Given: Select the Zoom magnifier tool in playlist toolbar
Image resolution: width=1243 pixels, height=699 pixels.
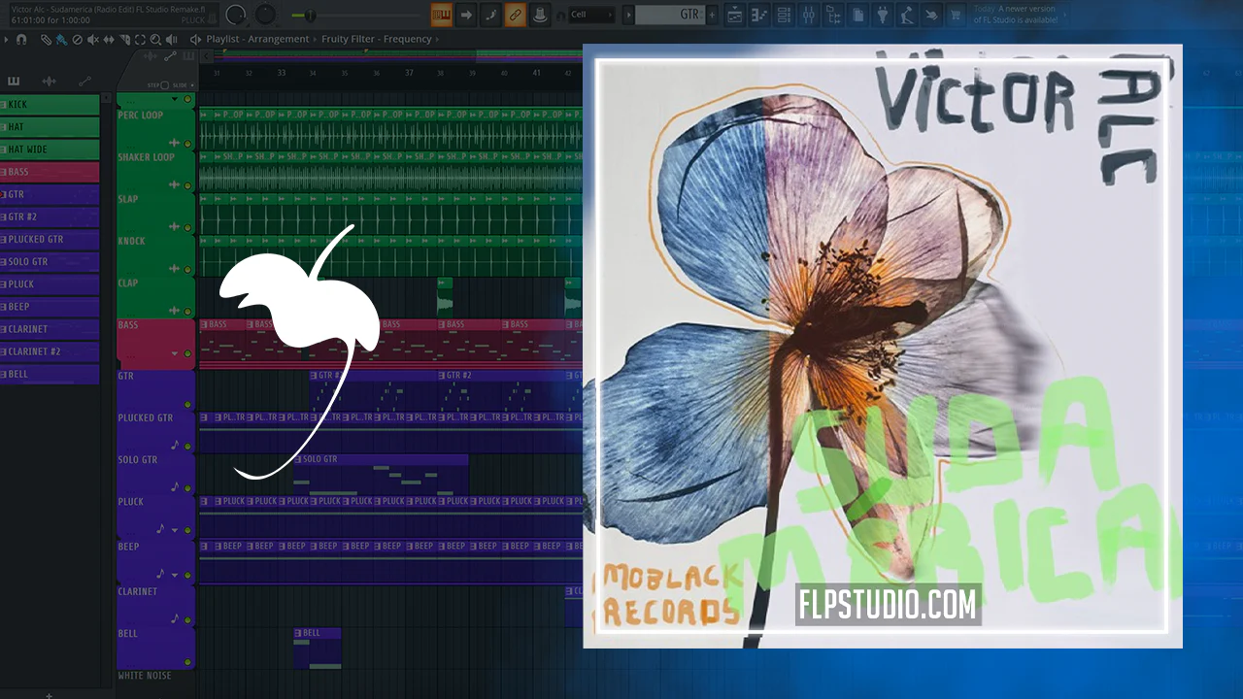Looking at the screenshot, I should tap(155, 40).
